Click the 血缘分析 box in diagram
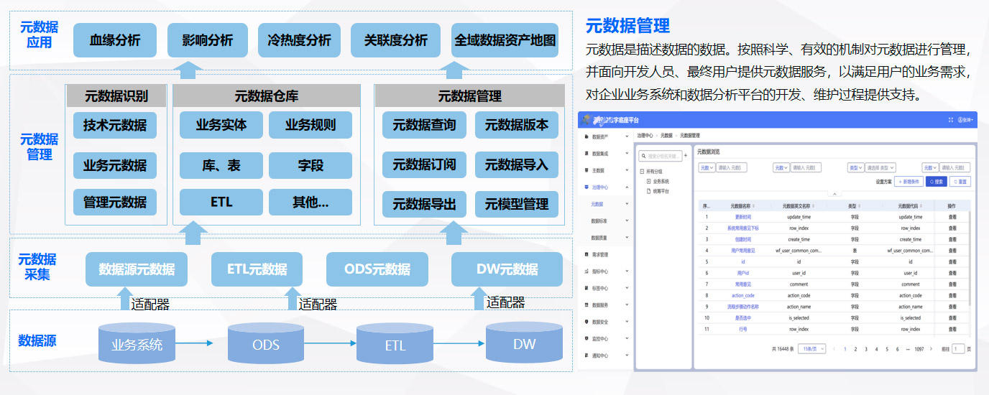This screenshot has width=989, height=395. (115, 40)
